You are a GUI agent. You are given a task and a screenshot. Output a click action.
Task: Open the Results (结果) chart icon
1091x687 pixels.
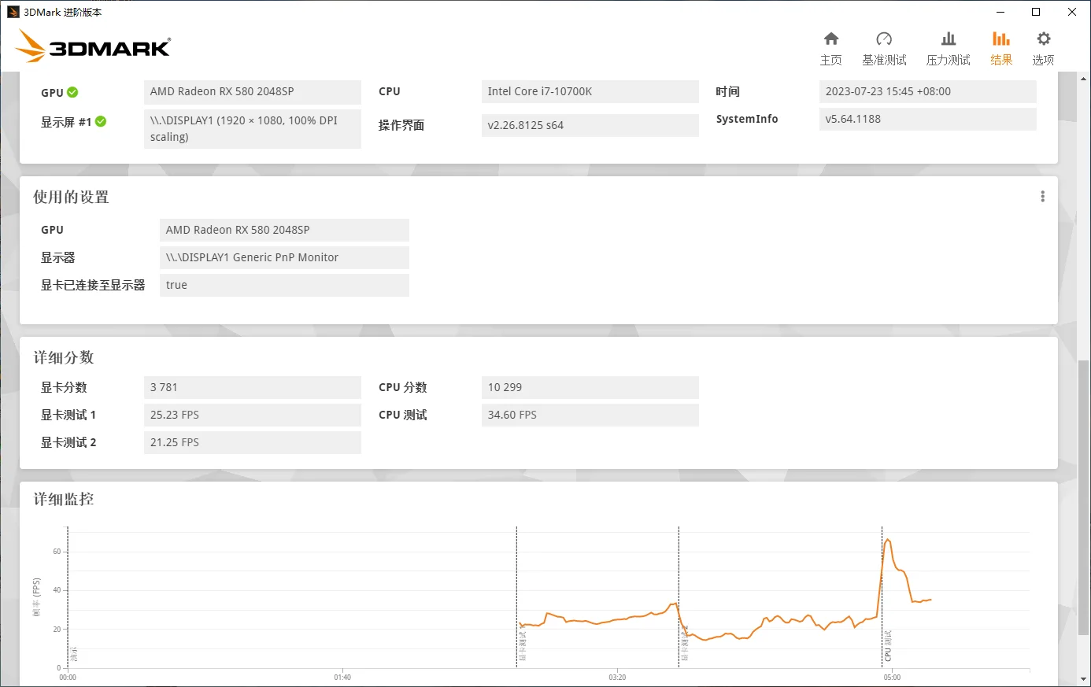click(1001, 39)
